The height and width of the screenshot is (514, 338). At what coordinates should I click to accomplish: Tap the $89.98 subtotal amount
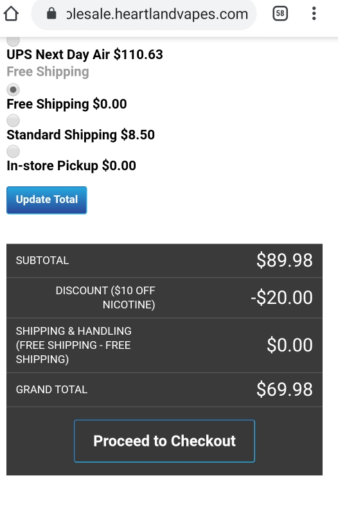pos(284,260)
